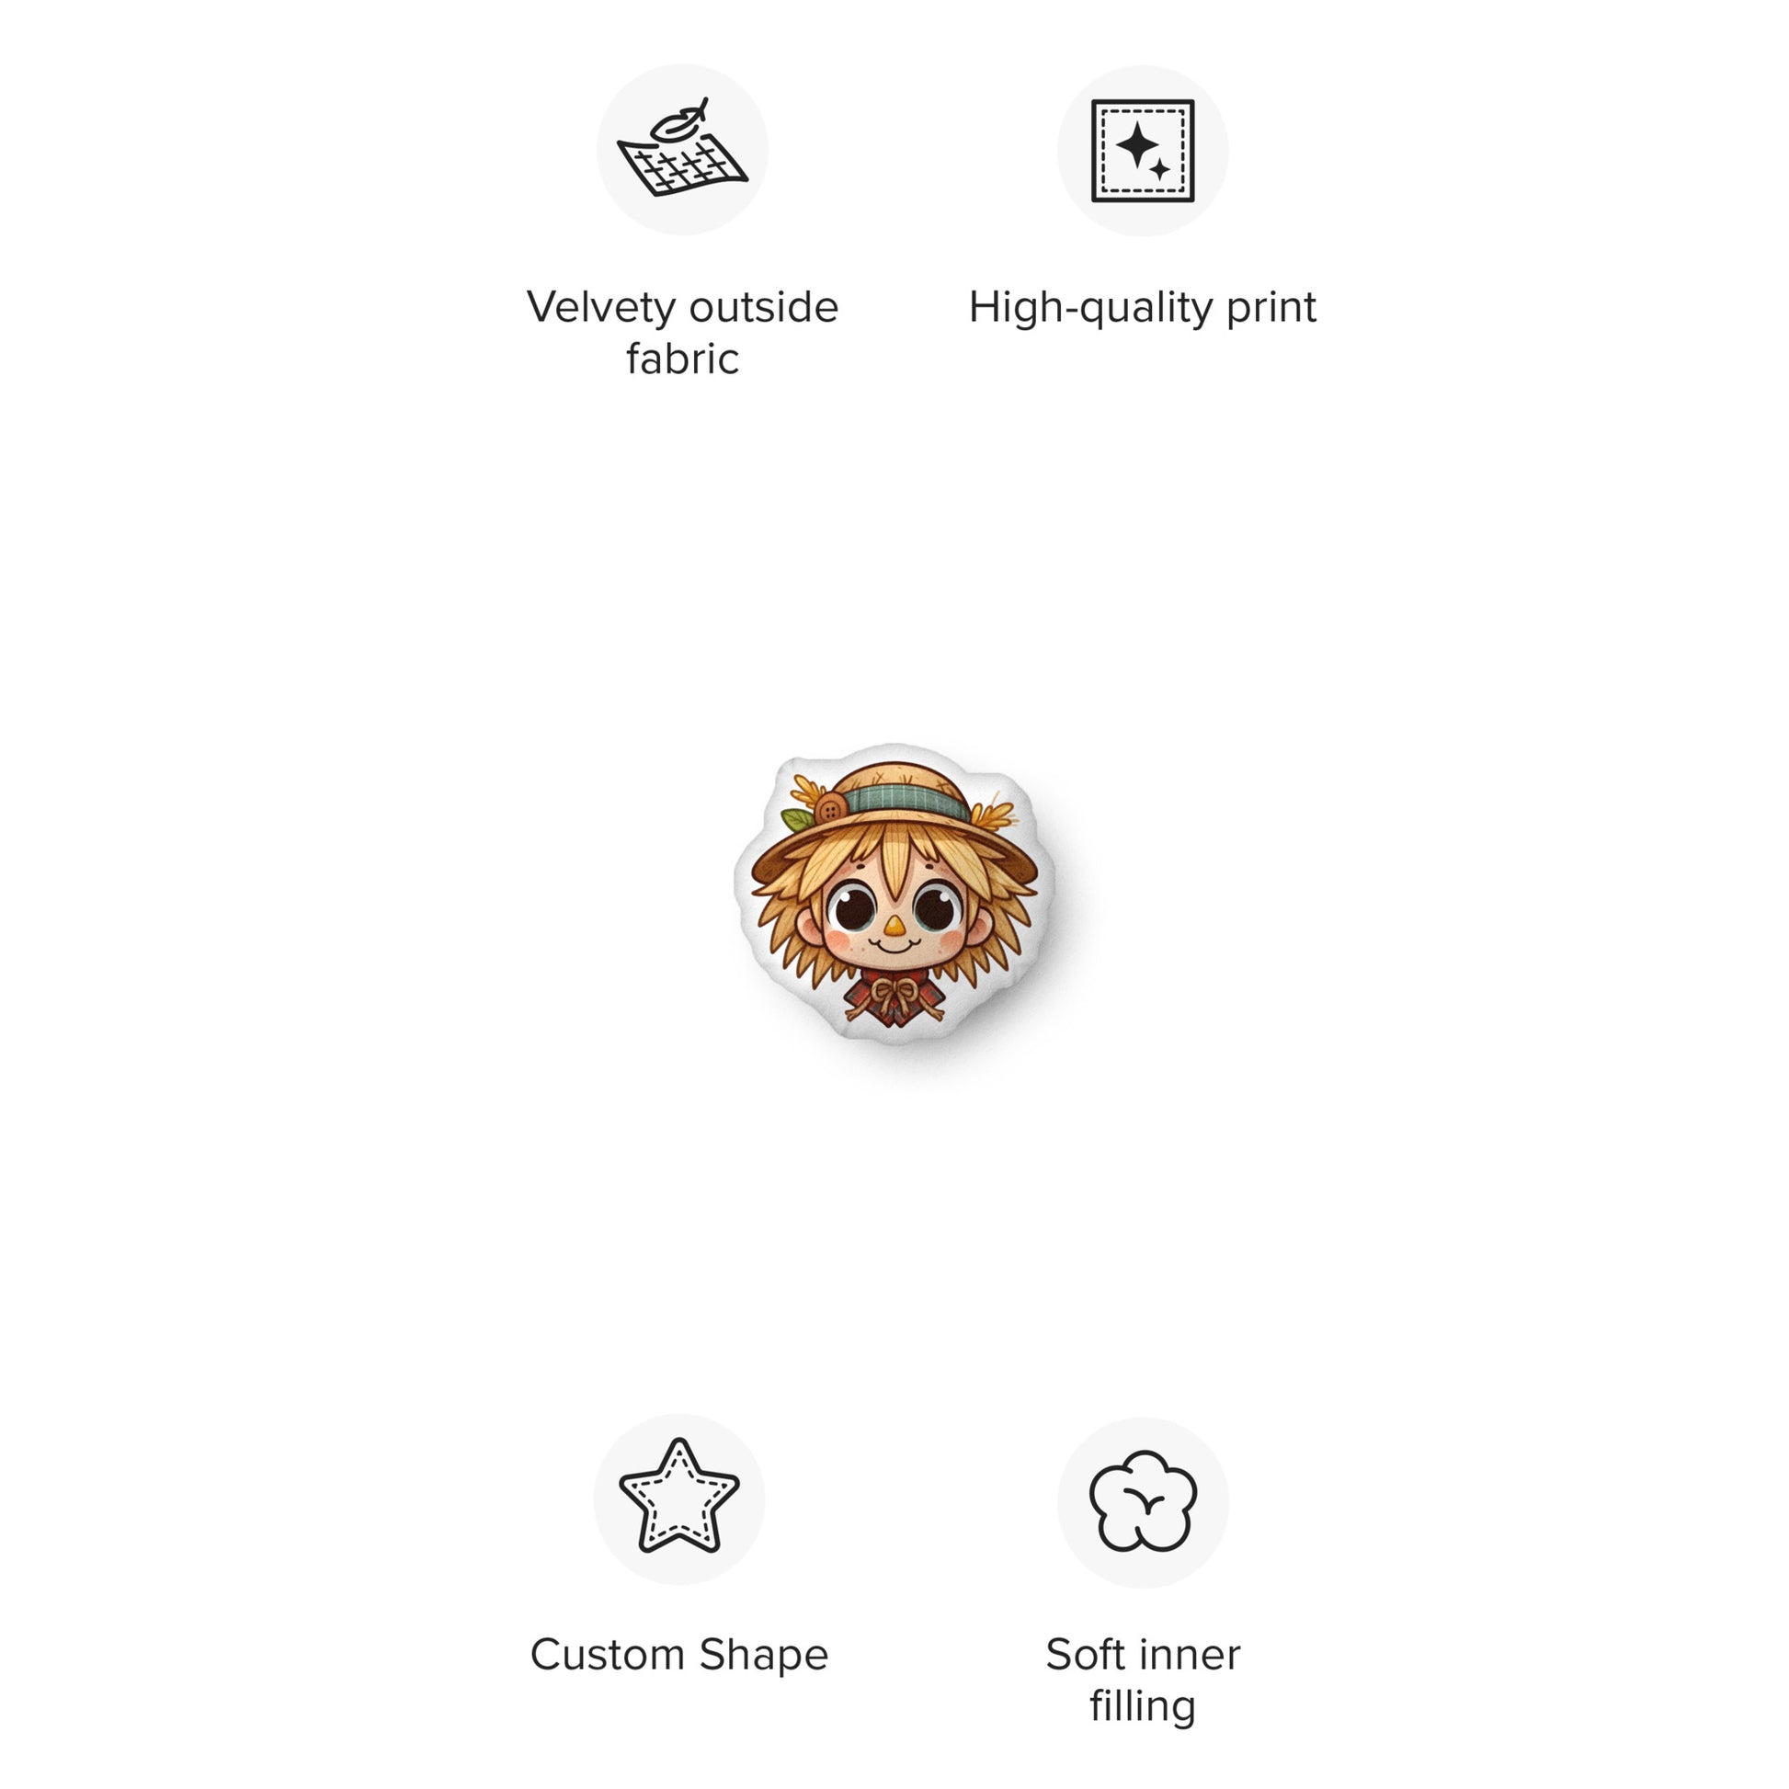Click the 'Soft inner filling' text
The width and height of the screenshot is (1789, 1789).
pos(1143,1680)
